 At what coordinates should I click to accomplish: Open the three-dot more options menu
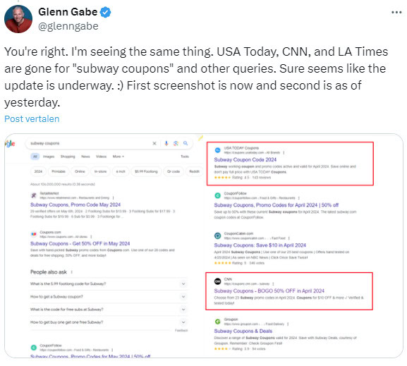(396, 12)
